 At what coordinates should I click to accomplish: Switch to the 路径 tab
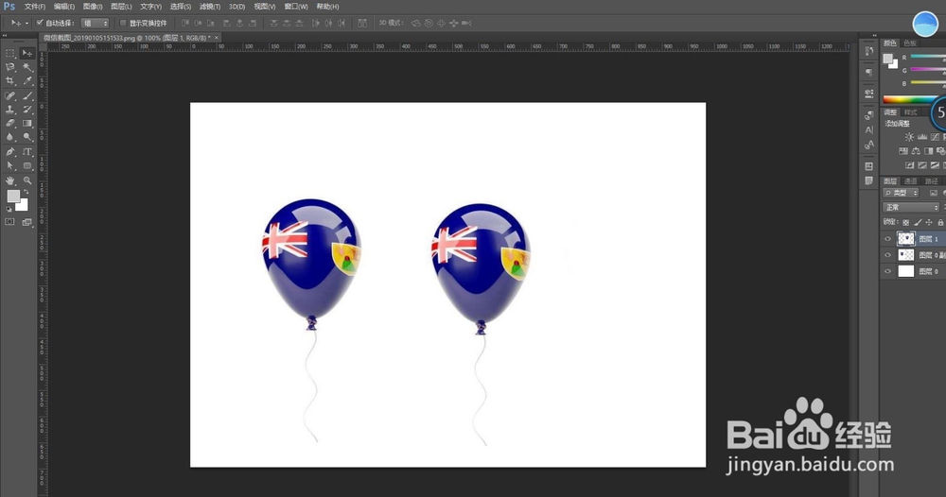(x=932, y=180)
